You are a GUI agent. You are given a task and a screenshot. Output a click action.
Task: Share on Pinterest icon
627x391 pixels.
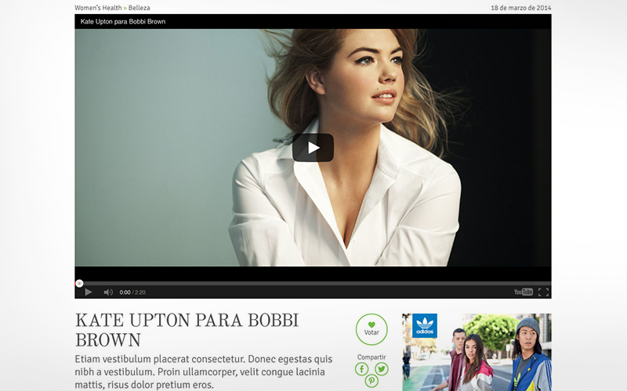371,381
